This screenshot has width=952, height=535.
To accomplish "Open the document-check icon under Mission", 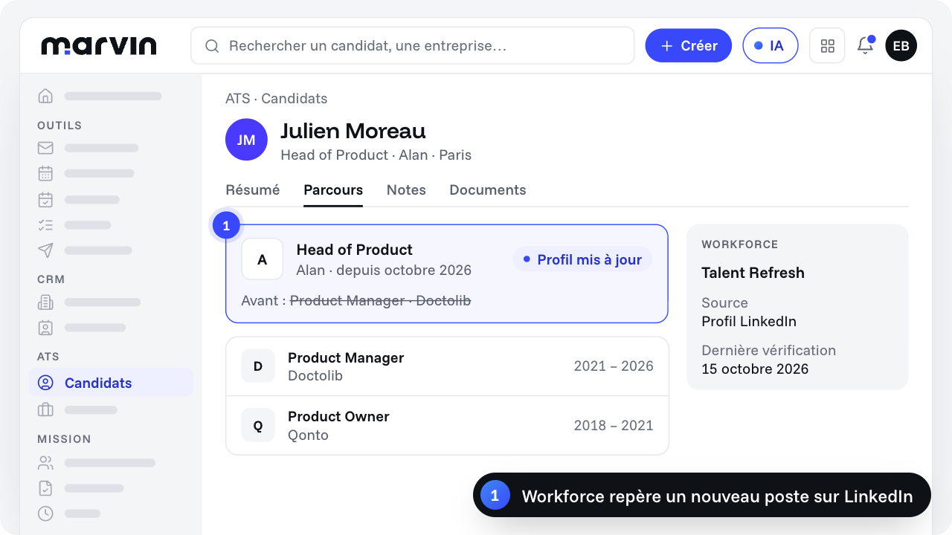I will point(45,488).
